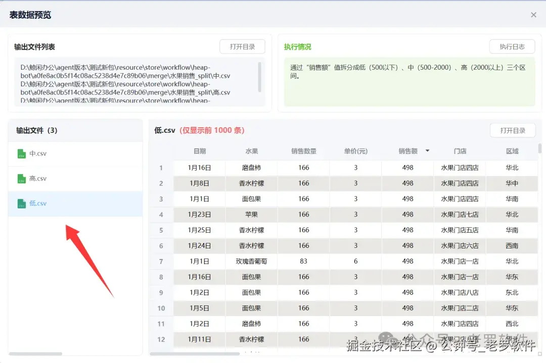Click the 华中 region cell
546x363 pixels.
(x=512, y=183)
